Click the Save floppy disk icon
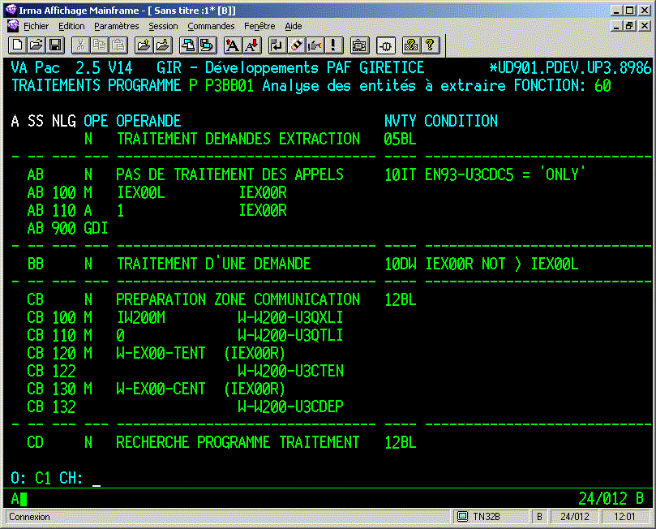This screenshot has height=529, width=656. tap(55, 45)
